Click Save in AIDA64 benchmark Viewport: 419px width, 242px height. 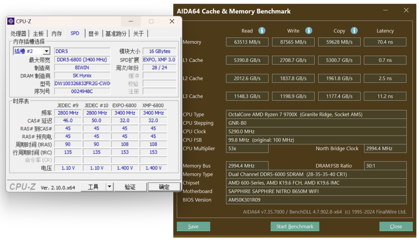pos(193,226)
